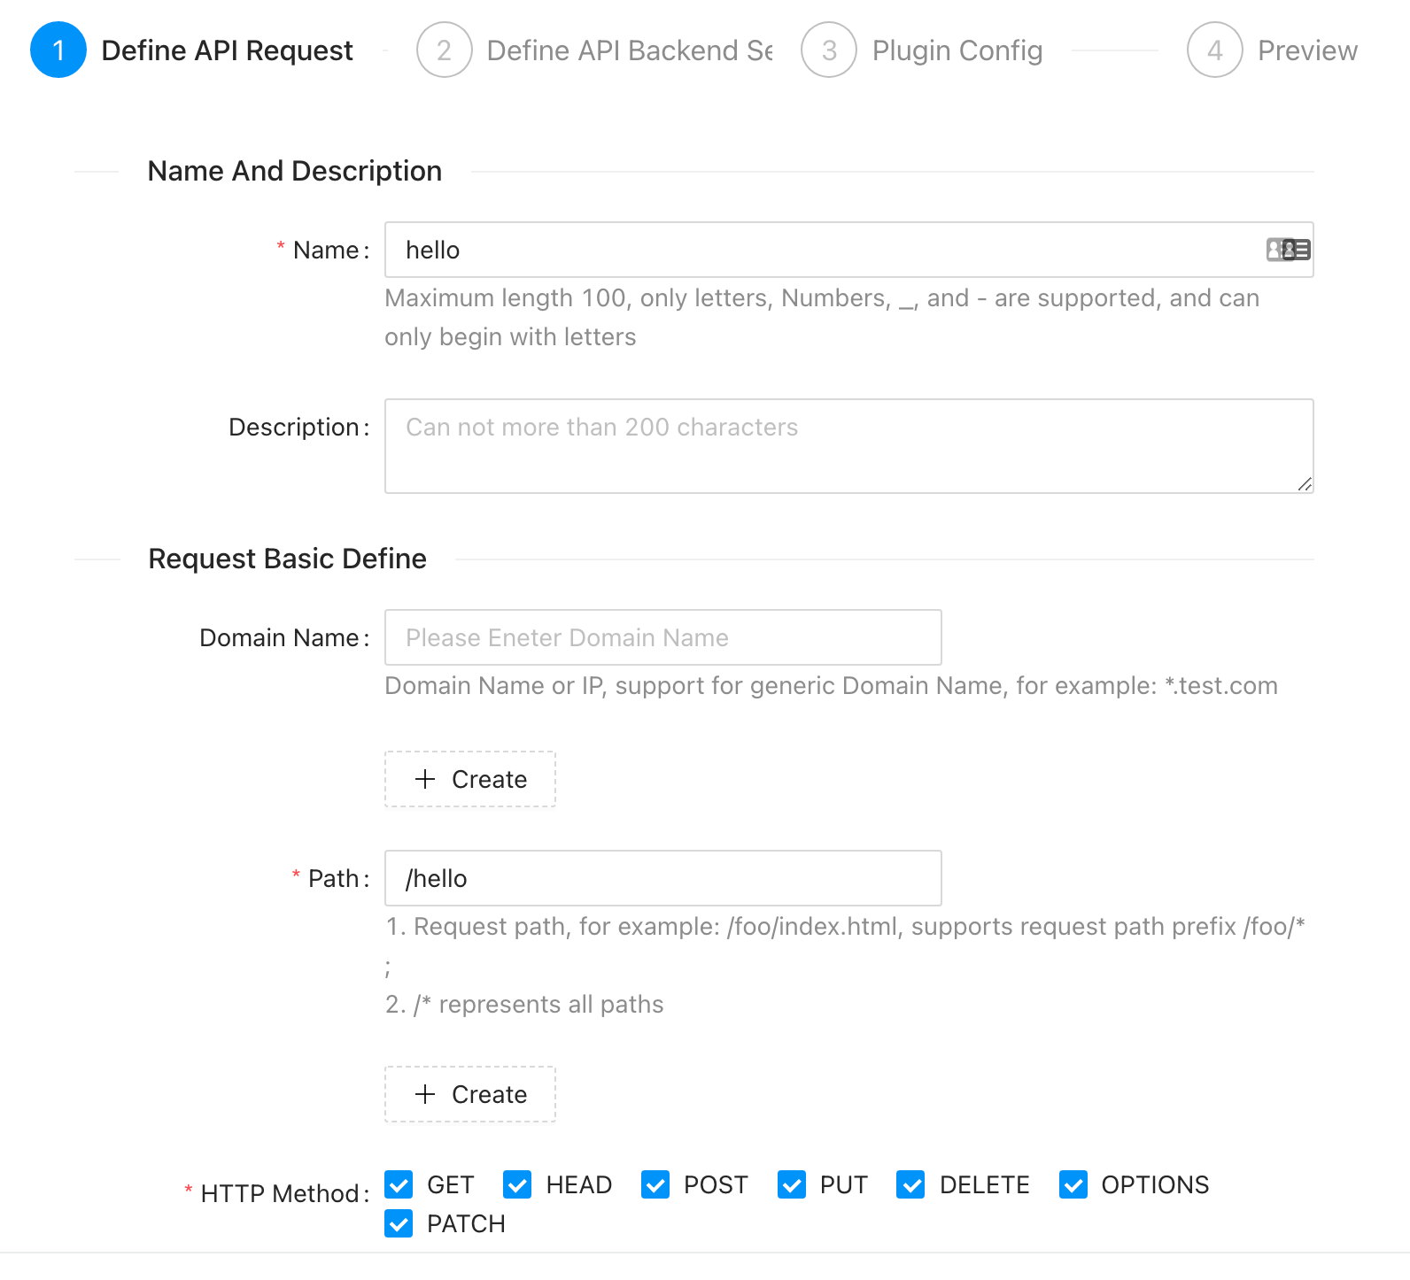Open step 3 Plugin Config
The image size is (1410, 1280).
click(922, 50)
